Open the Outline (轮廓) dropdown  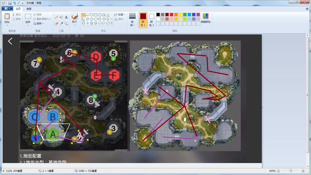click(120, 15)
